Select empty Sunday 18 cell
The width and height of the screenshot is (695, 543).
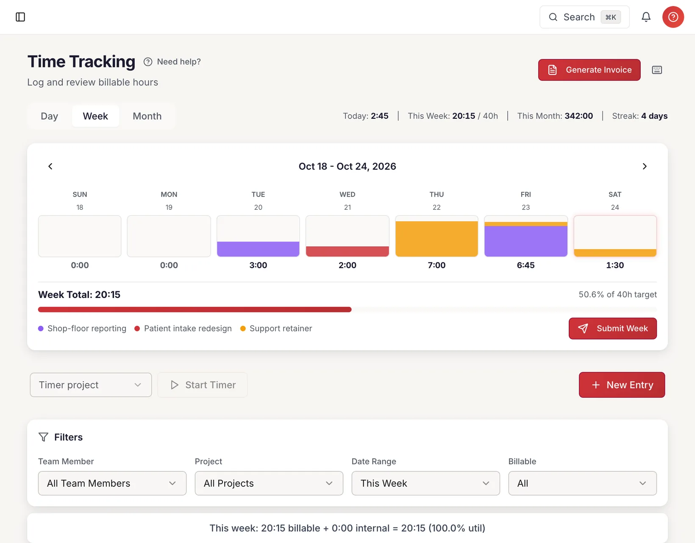coord(80,236)
